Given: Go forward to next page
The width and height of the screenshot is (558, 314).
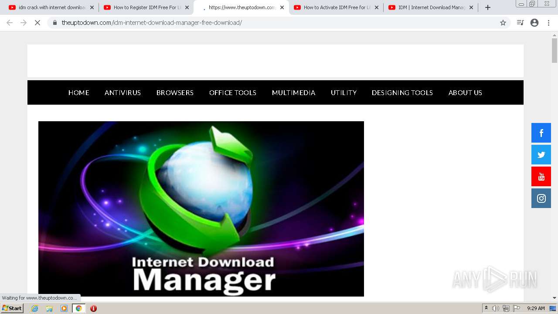Looking at the screenshot, I should pyautogui.click(x=24, y=23).
